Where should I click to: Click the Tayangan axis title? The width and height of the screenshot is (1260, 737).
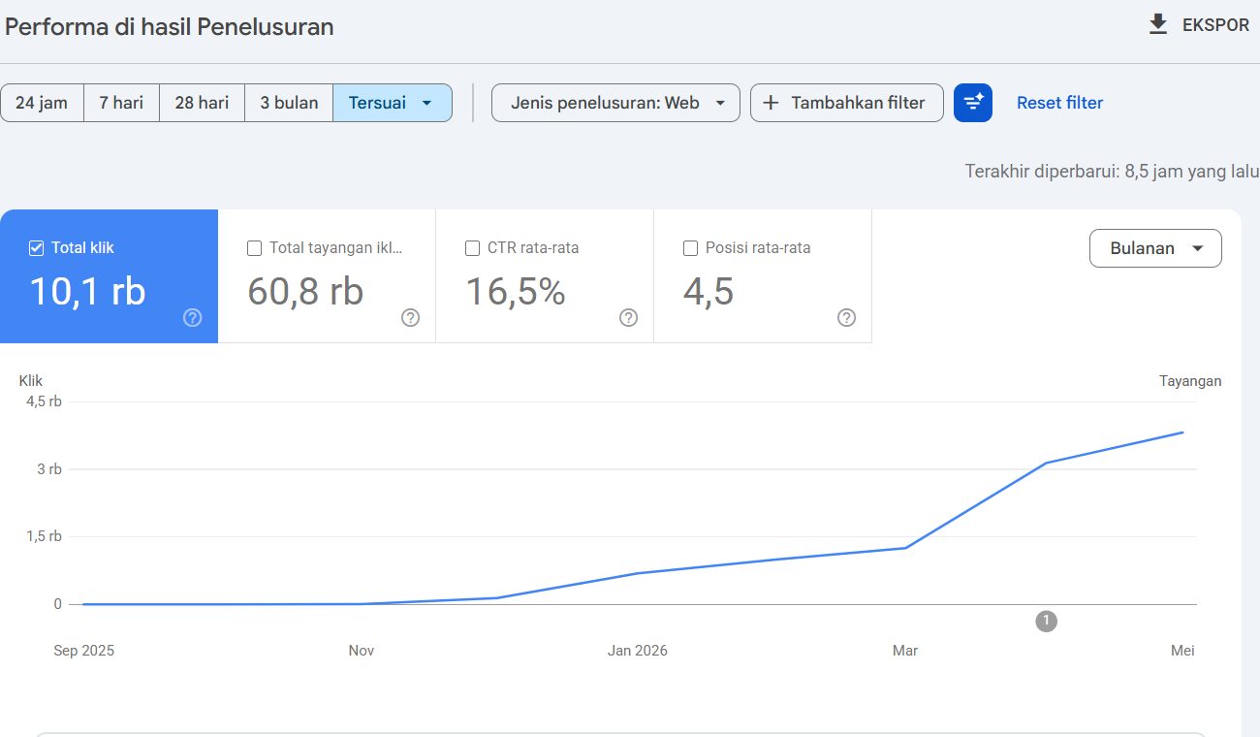[x=1190, y=381]
